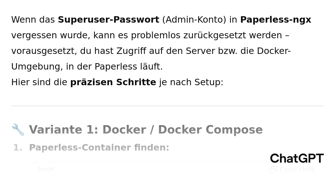
Task: Click the copy code clipboard icon
Action: (273, 170)
